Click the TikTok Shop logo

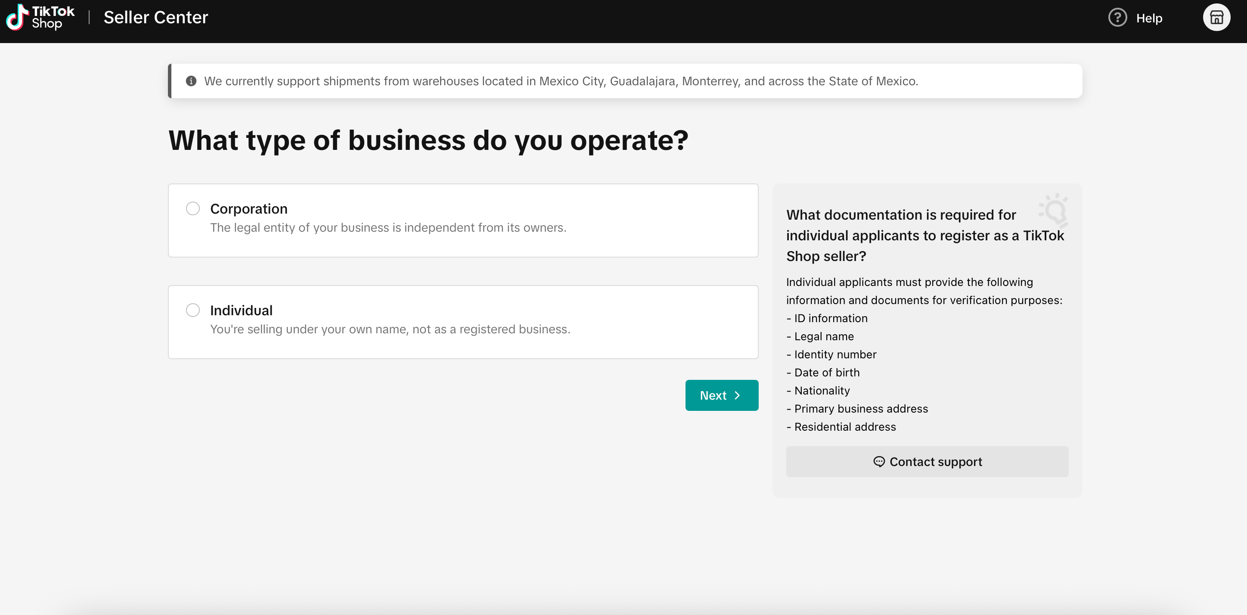coord(40,17)
